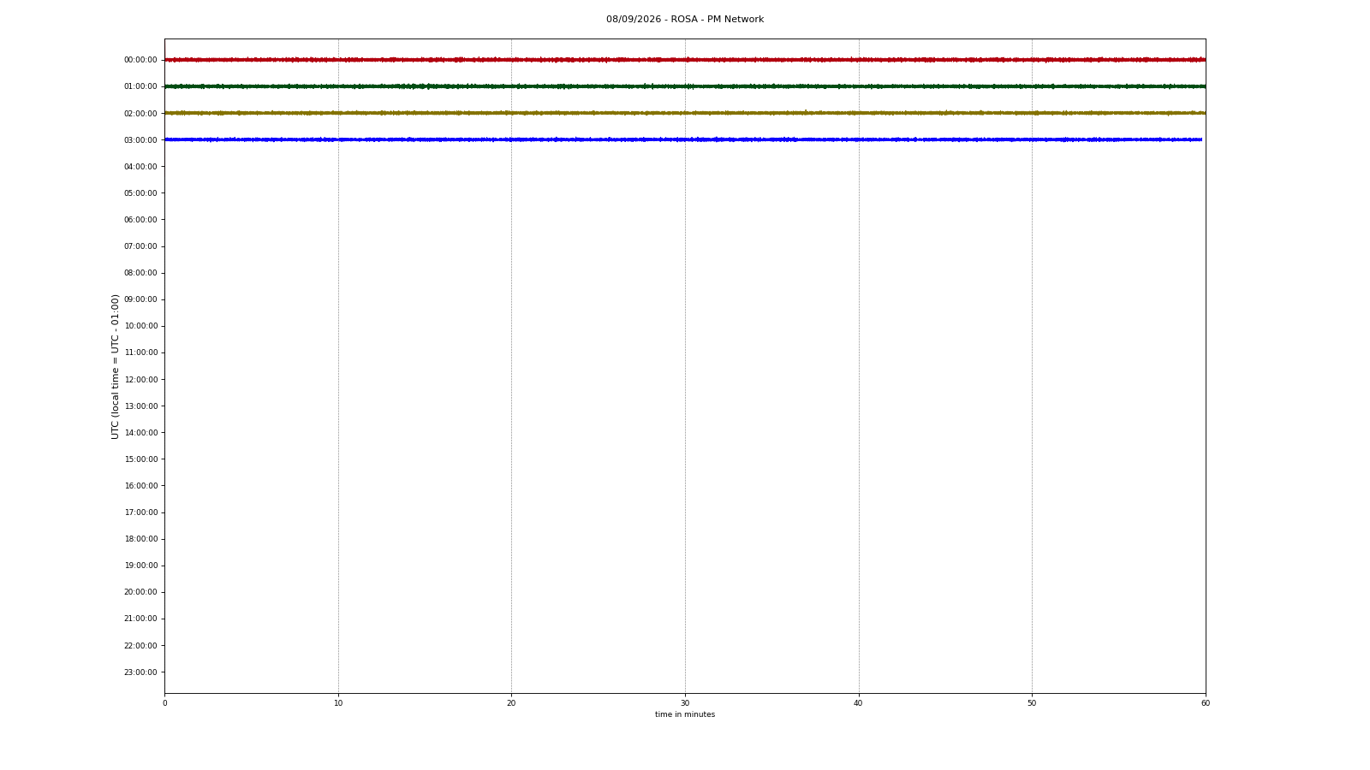The image size is (1370, 770).
Task: Click the blue 03:00:00 seismic trace
Action: (x=683, y=139)
